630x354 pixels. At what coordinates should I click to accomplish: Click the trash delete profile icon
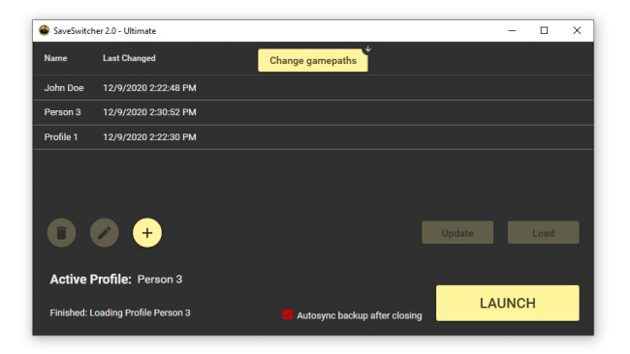pos(61,232)
